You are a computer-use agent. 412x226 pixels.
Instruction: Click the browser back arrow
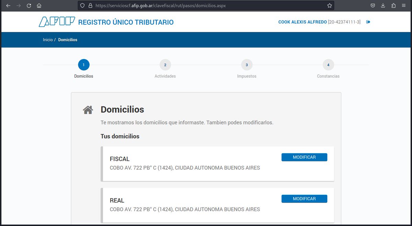(x=8, y=5)
